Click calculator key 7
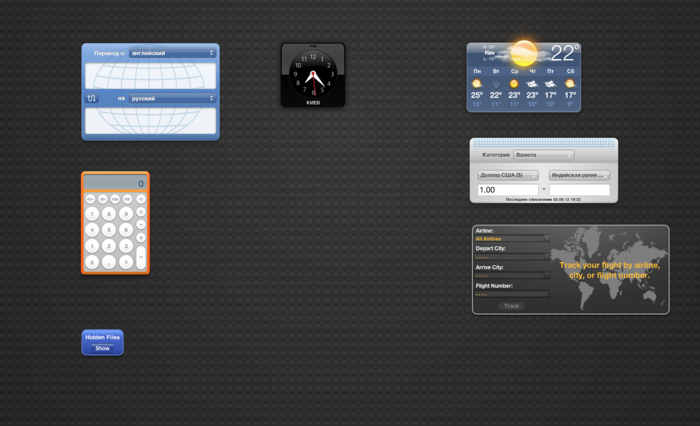The image size is (700, 426). (92, 214)
